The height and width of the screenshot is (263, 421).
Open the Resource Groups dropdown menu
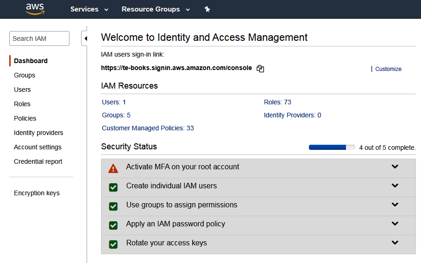coord(156,9)
